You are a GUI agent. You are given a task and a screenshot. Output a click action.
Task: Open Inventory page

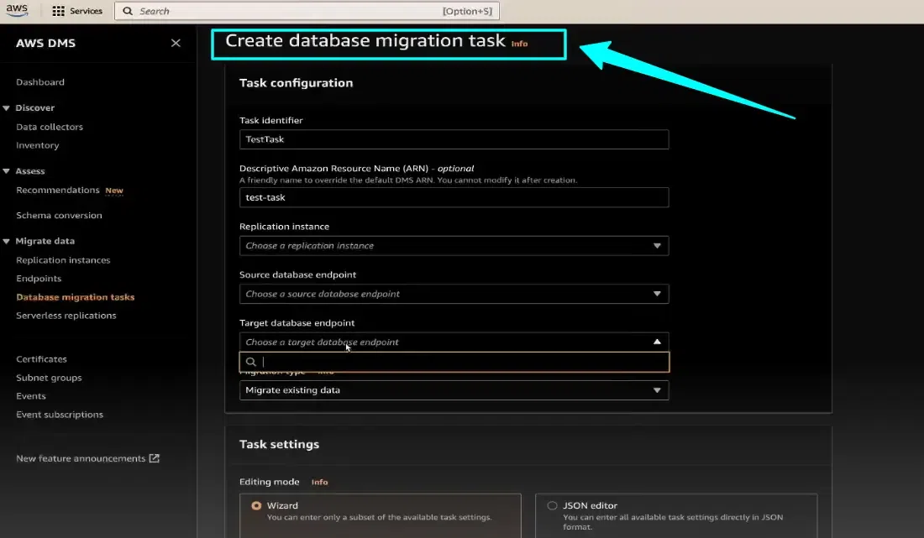click(x=37, y=145)
